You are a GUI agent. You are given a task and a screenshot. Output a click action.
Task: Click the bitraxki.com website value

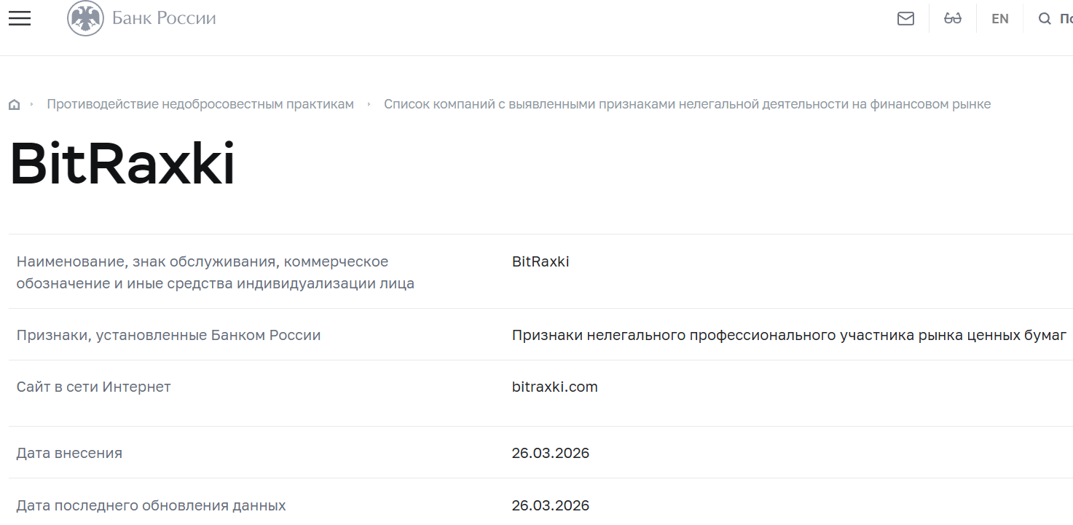coord(554,387)
